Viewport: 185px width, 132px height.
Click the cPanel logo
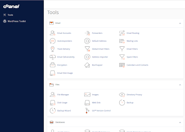click(x=11, y=6)
